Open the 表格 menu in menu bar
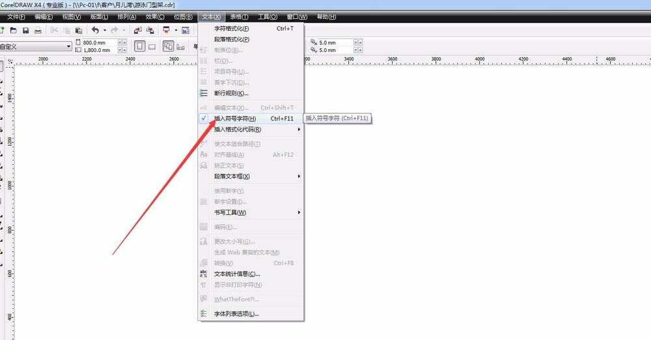The image size is (651, 340). click(239, 16)
